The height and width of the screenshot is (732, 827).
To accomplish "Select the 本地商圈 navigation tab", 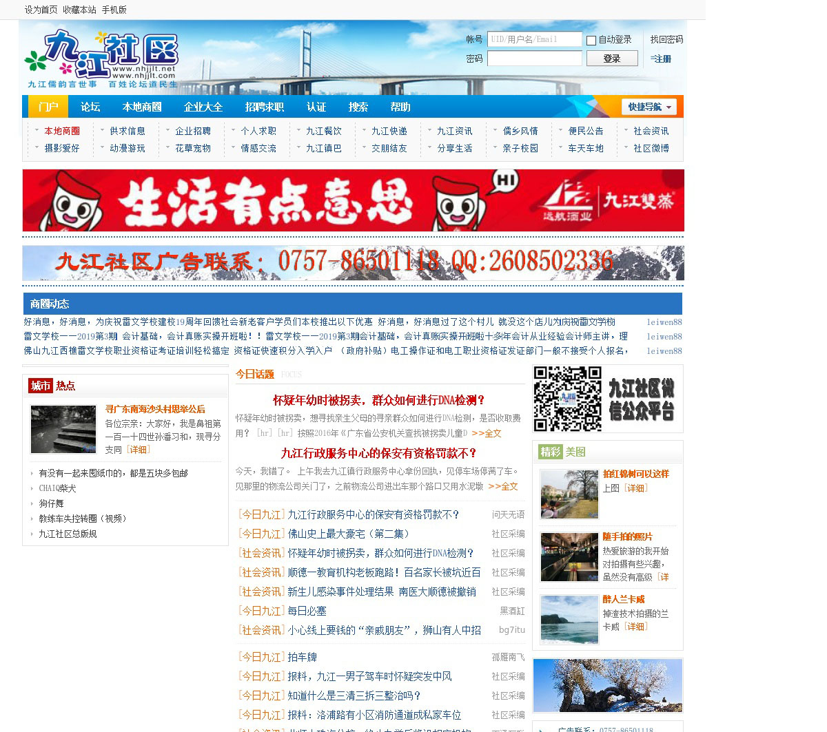I will [142, 107].
